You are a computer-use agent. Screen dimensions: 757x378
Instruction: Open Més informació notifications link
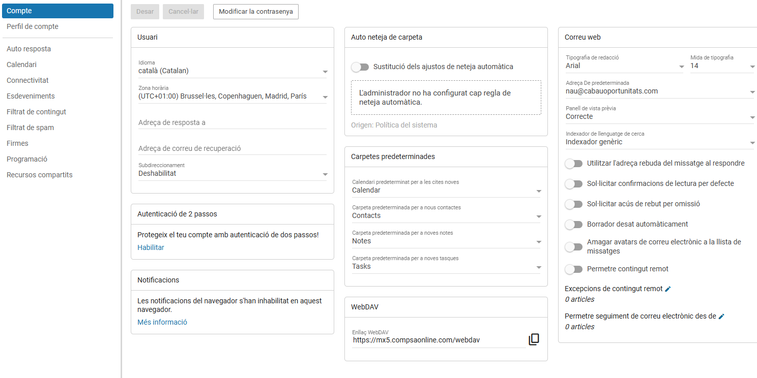162,322
